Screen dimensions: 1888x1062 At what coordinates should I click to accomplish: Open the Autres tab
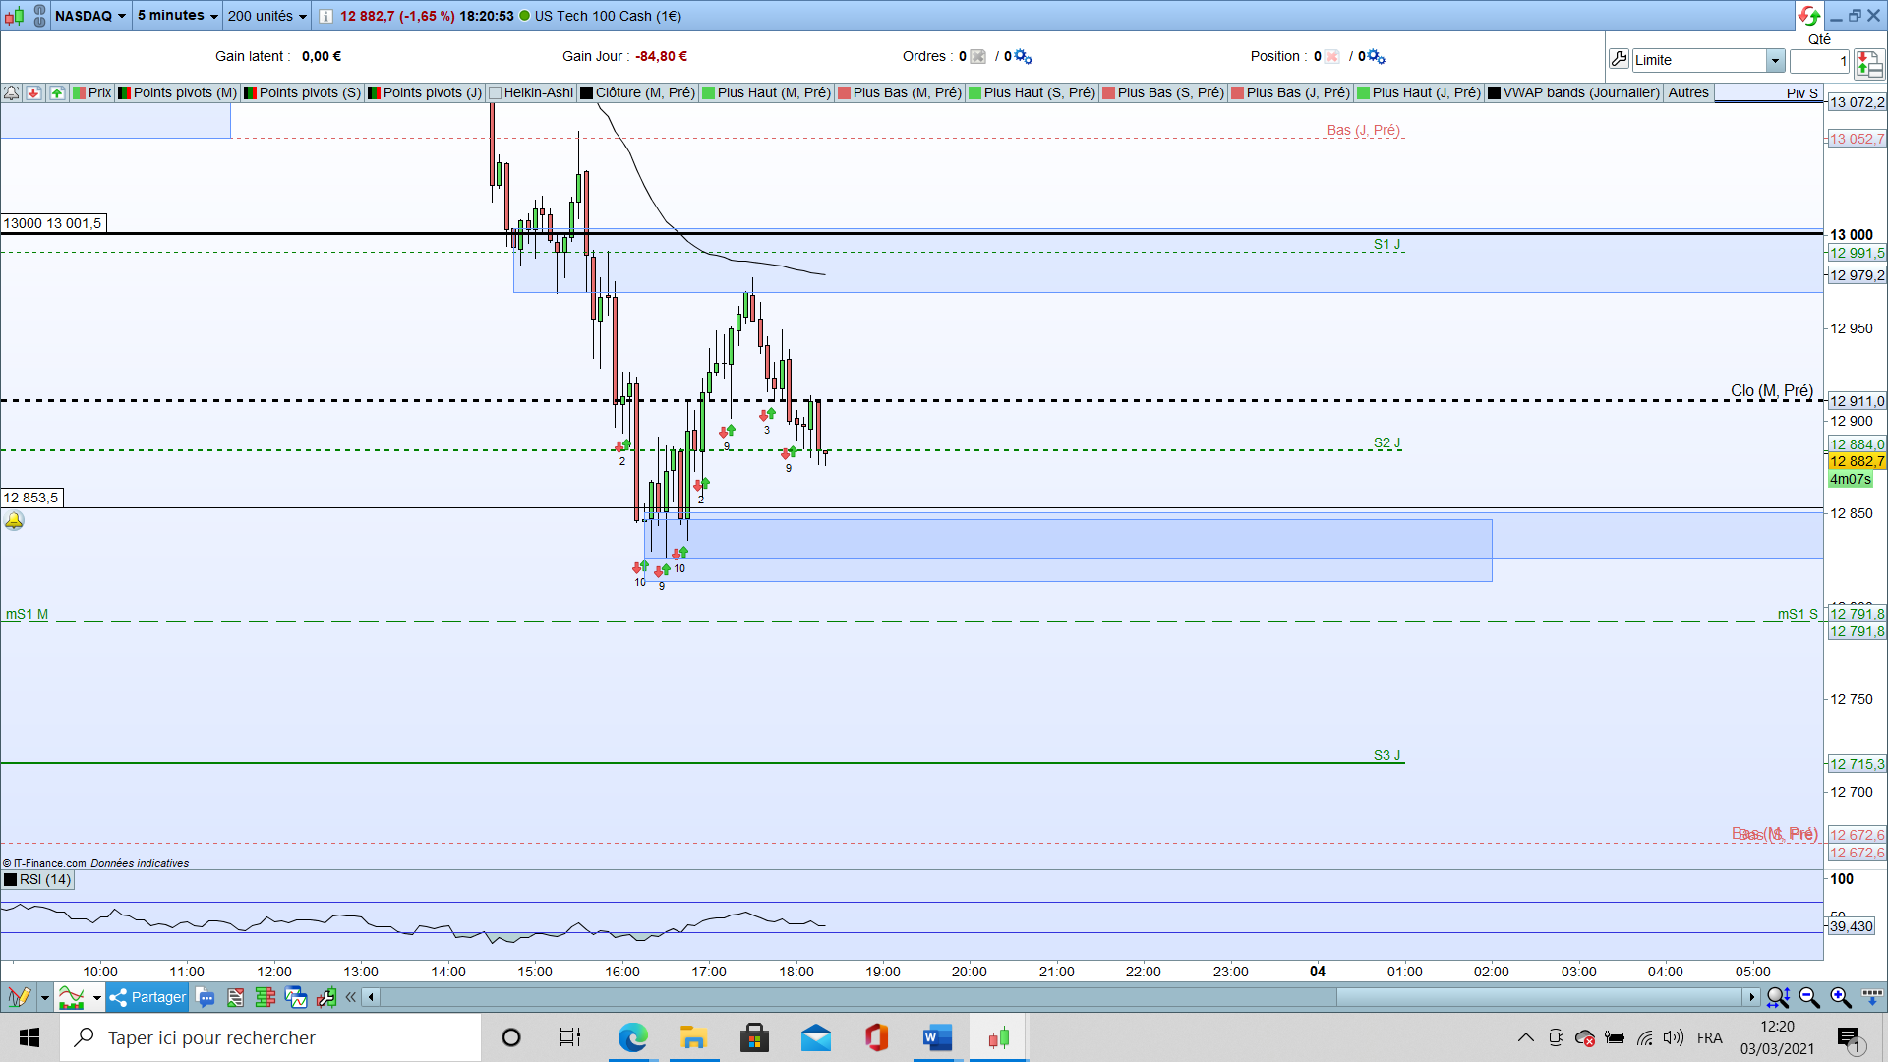pos(1688,92)
